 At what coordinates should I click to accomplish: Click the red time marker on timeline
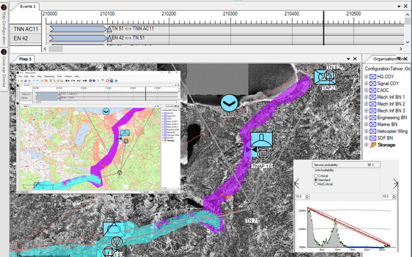(x=323, y=28)
